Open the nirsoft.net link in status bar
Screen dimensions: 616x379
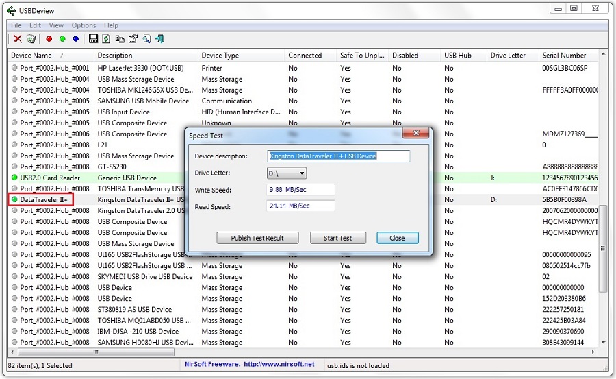[x=279, y=364]
